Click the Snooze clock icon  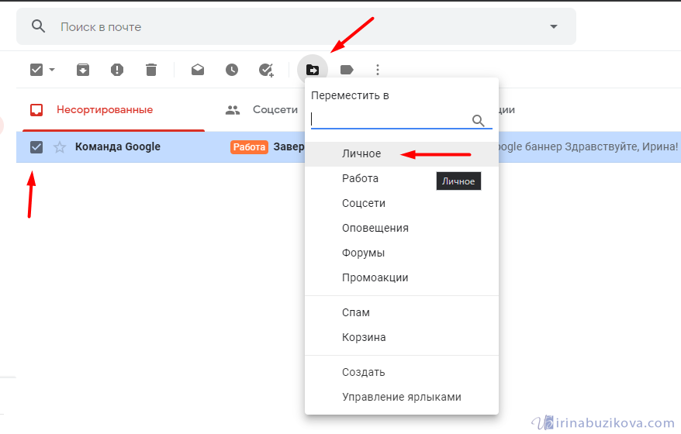(x=232, y=70)
